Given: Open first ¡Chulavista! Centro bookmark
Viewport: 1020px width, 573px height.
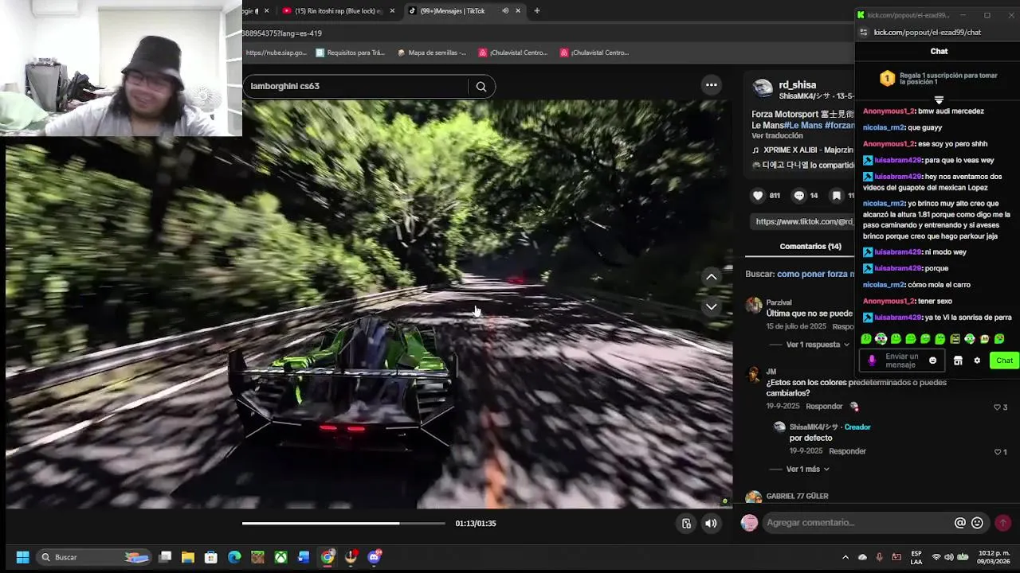Looking at the screenshot, I should tap(513, 53).
